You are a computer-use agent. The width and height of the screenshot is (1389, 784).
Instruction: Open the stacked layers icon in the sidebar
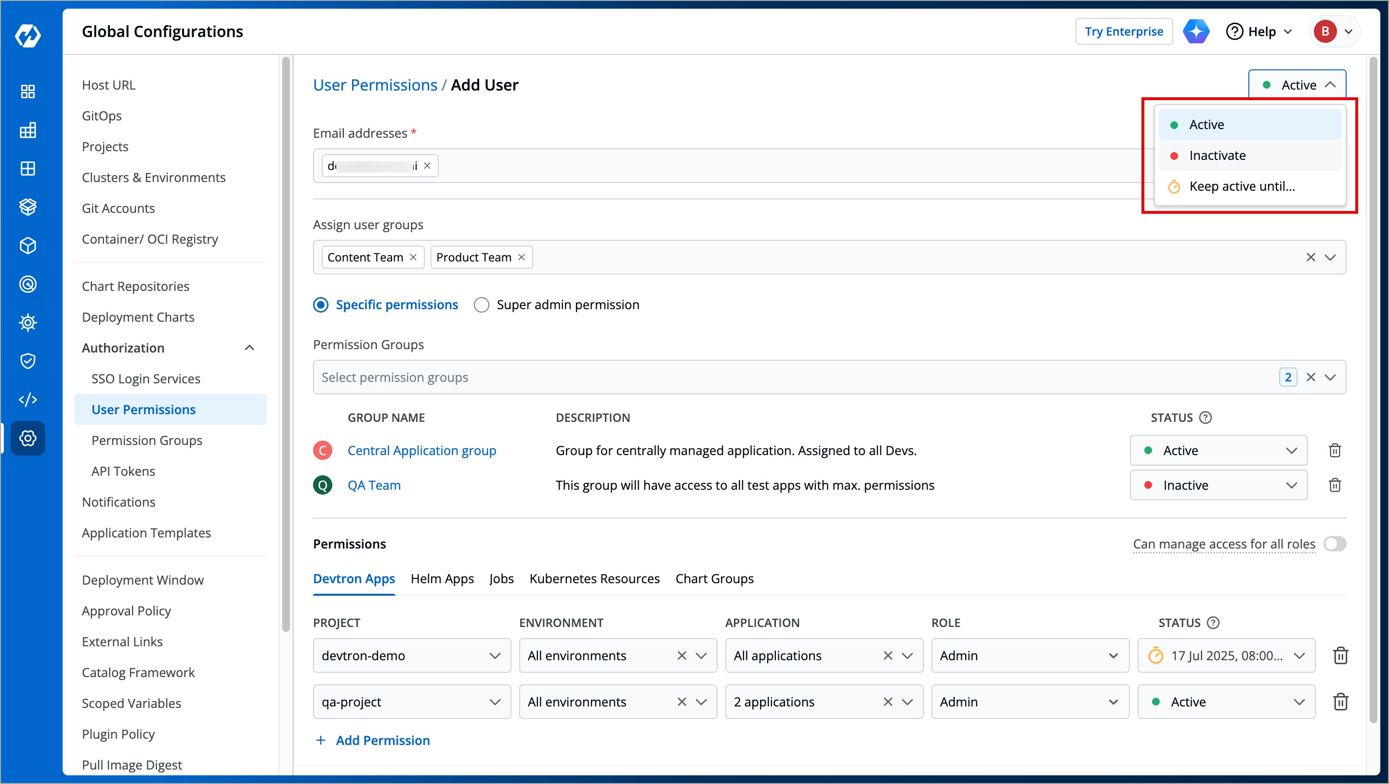click(27, 207)
